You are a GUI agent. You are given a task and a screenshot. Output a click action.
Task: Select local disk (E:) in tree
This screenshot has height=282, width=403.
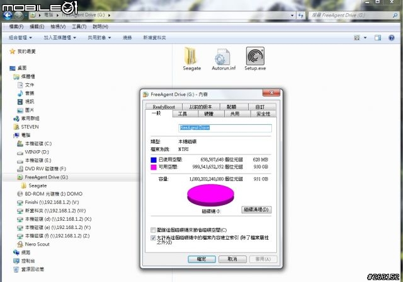click(34, 160)
